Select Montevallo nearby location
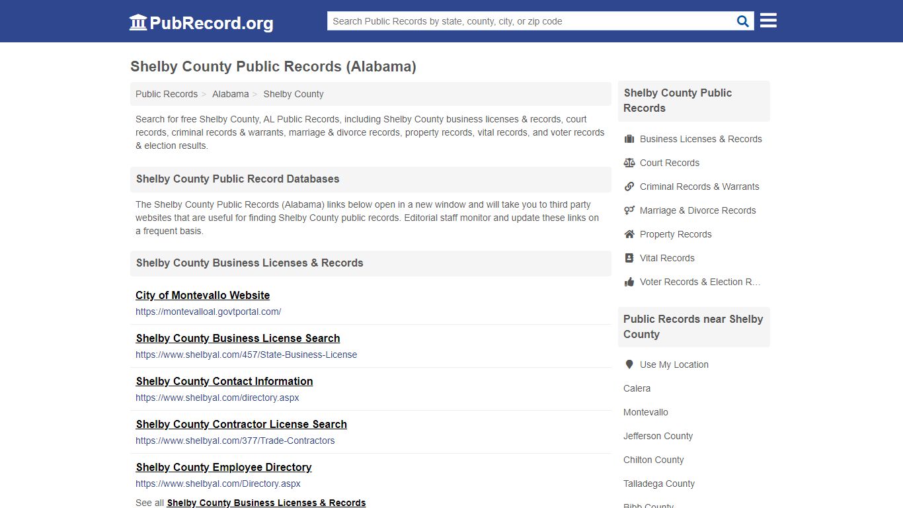The width and height of the screenshot is (903, 508). pyautogui.click(x=646, y=412)
